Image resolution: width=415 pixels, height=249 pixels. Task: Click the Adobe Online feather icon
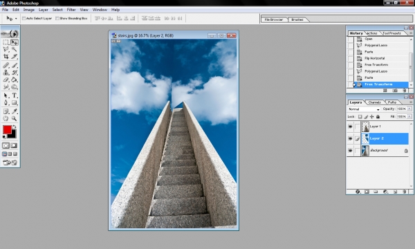click(x=10, y=34)
